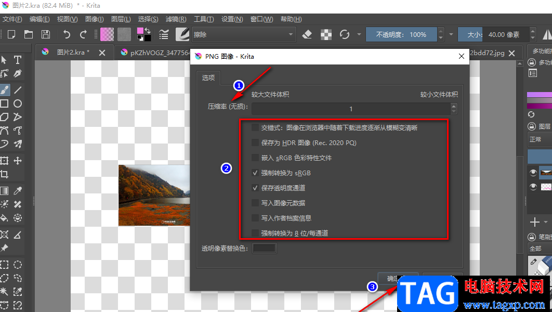Image resolution: width=552 pixels, height=312 pixels.
Task: Pick transparent pixel replacement color swatch
Action: tap(265, 248)
